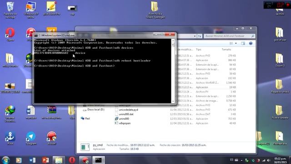This screenshot has height=164, width=291.
Task: Click the Explorer search box
Action: coord(229,36)
